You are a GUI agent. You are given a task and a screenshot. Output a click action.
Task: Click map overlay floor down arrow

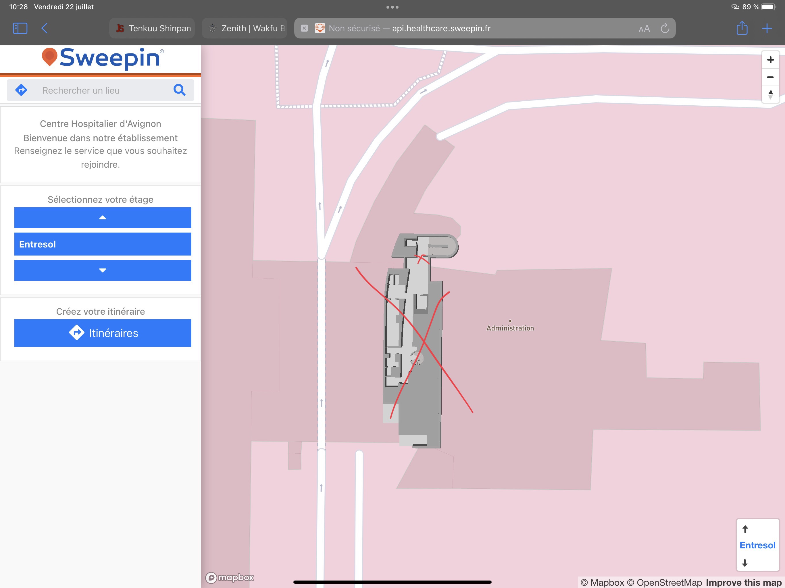point(745,563)
